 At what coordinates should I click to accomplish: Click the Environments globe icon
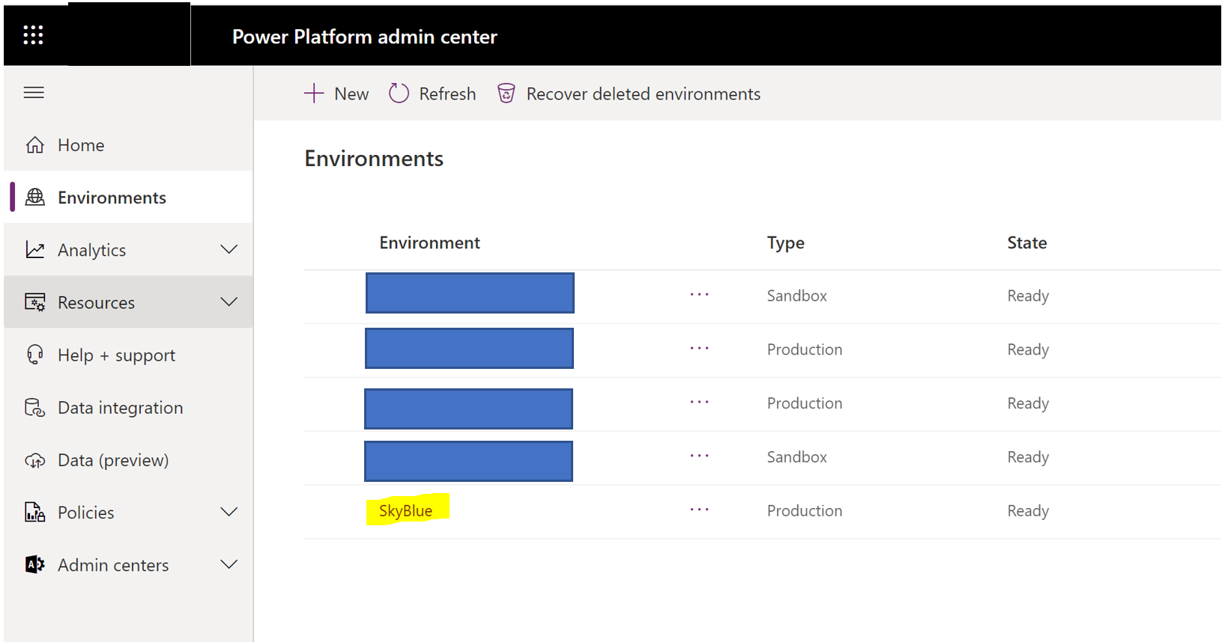point(35,197)
